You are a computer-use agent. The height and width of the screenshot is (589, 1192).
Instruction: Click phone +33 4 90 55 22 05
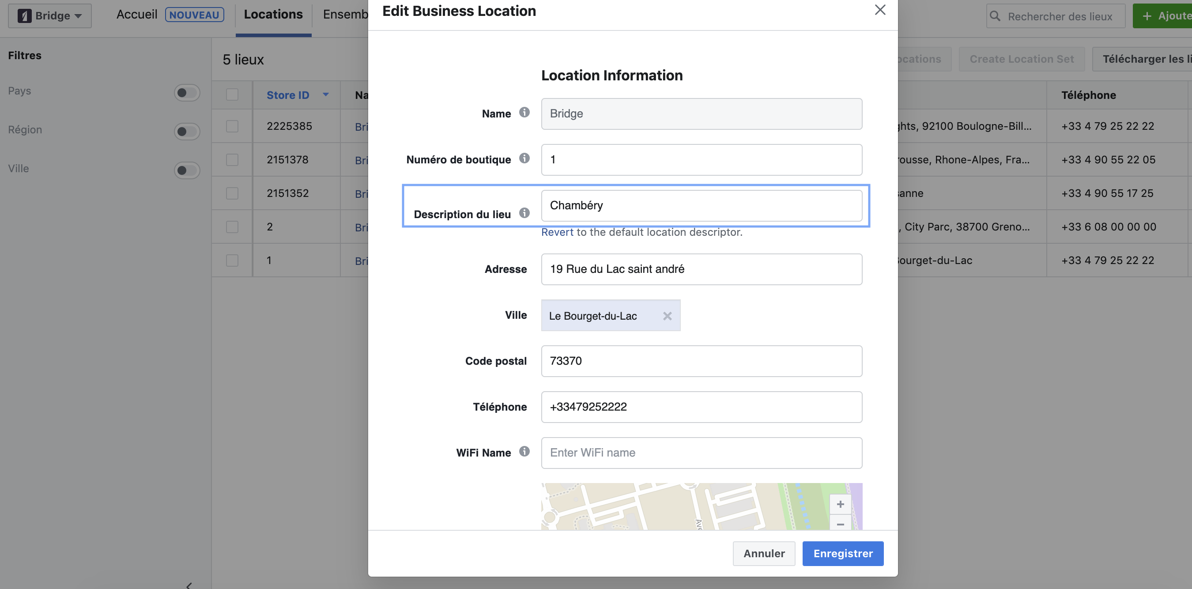1108,160
